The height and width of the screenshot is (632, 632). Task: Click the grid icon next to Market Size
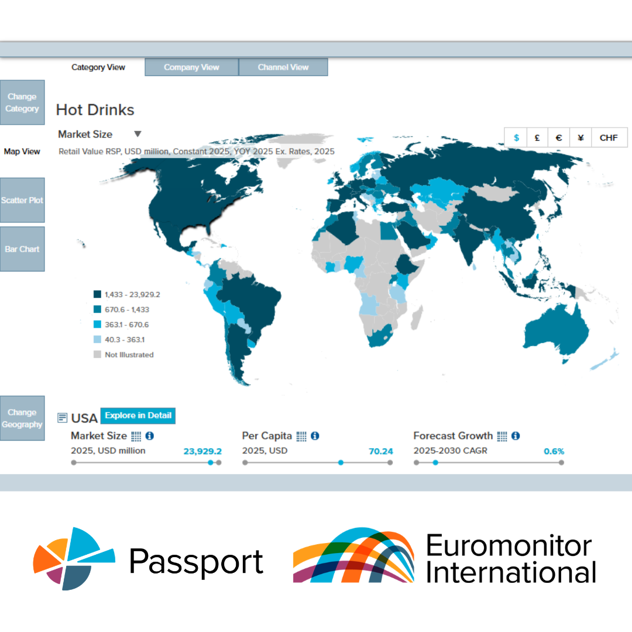[x=136, y=436]
